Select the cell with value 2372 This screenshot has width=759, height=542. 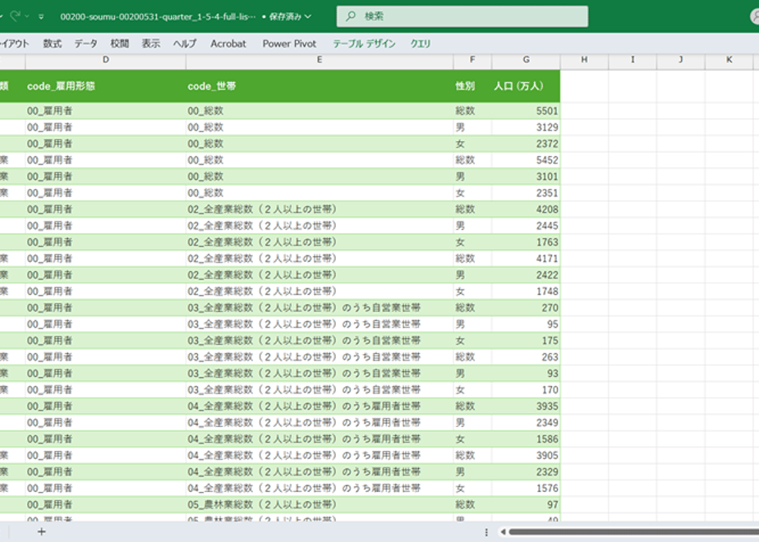pos(527,144)
